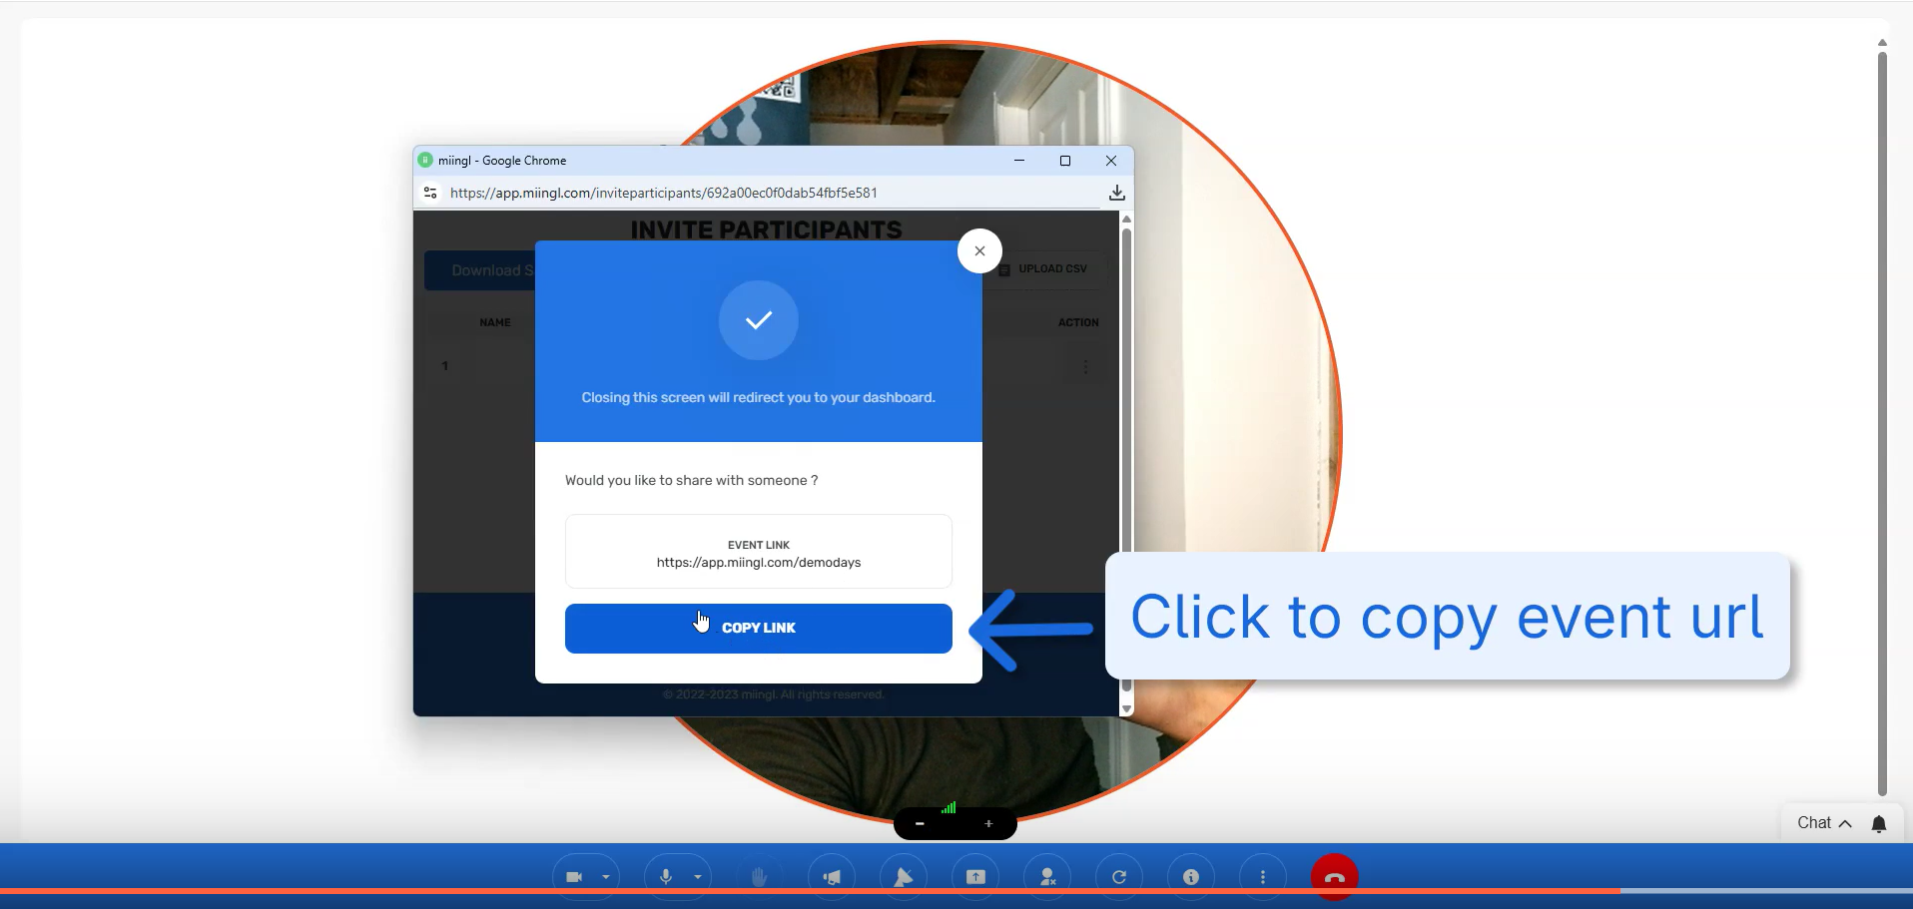Screen dimensions: 1913x909
Task: Click the Chrome address bar URL
Action: [x=664, y=193]
